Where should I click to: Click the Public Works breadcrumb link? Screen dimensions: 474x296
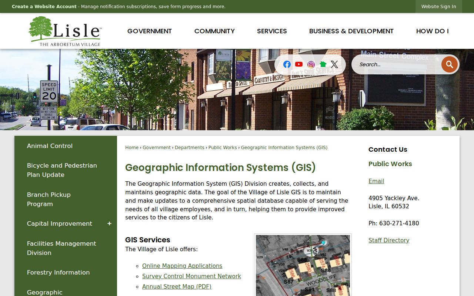223,147
